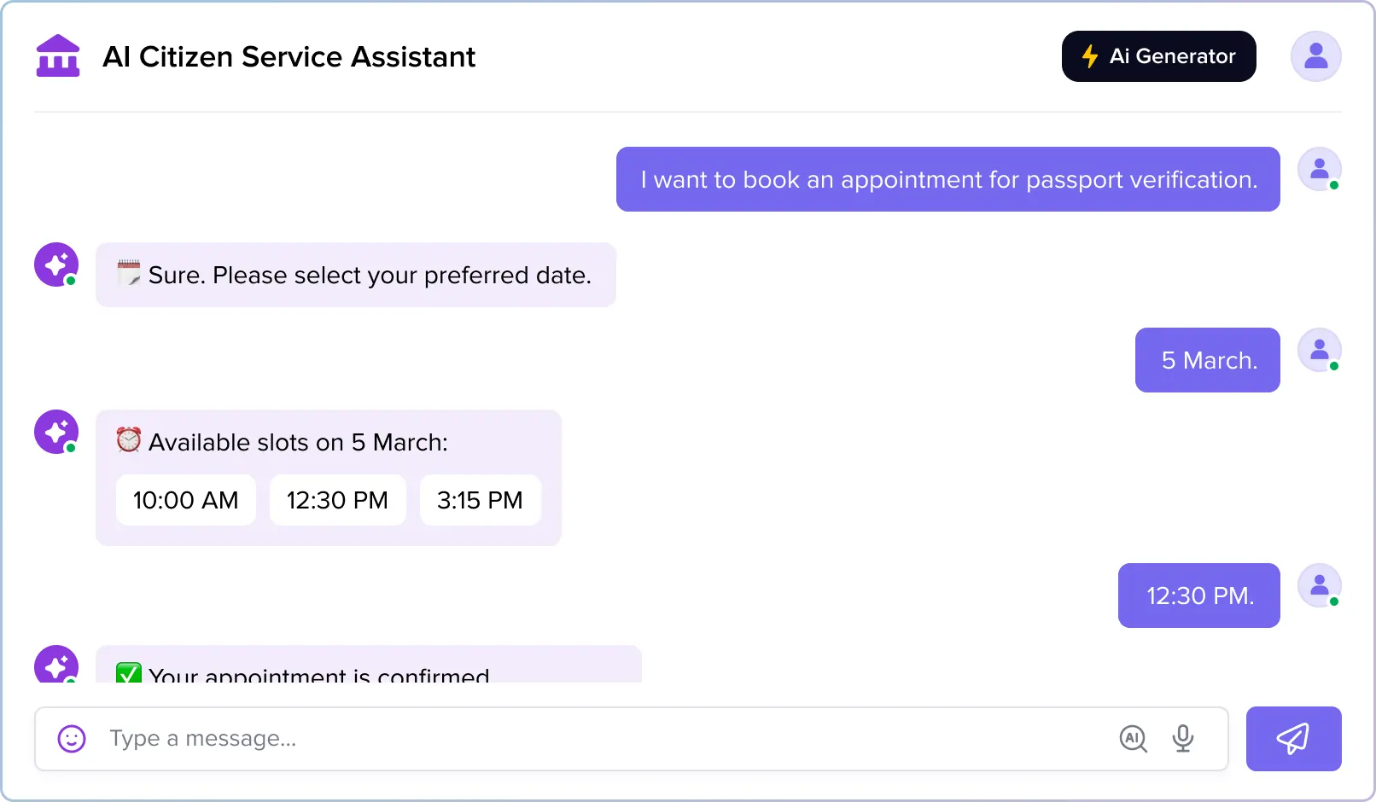
Task: Click user avatar beside passport verification message
Action: click(x=1319, y=169)
